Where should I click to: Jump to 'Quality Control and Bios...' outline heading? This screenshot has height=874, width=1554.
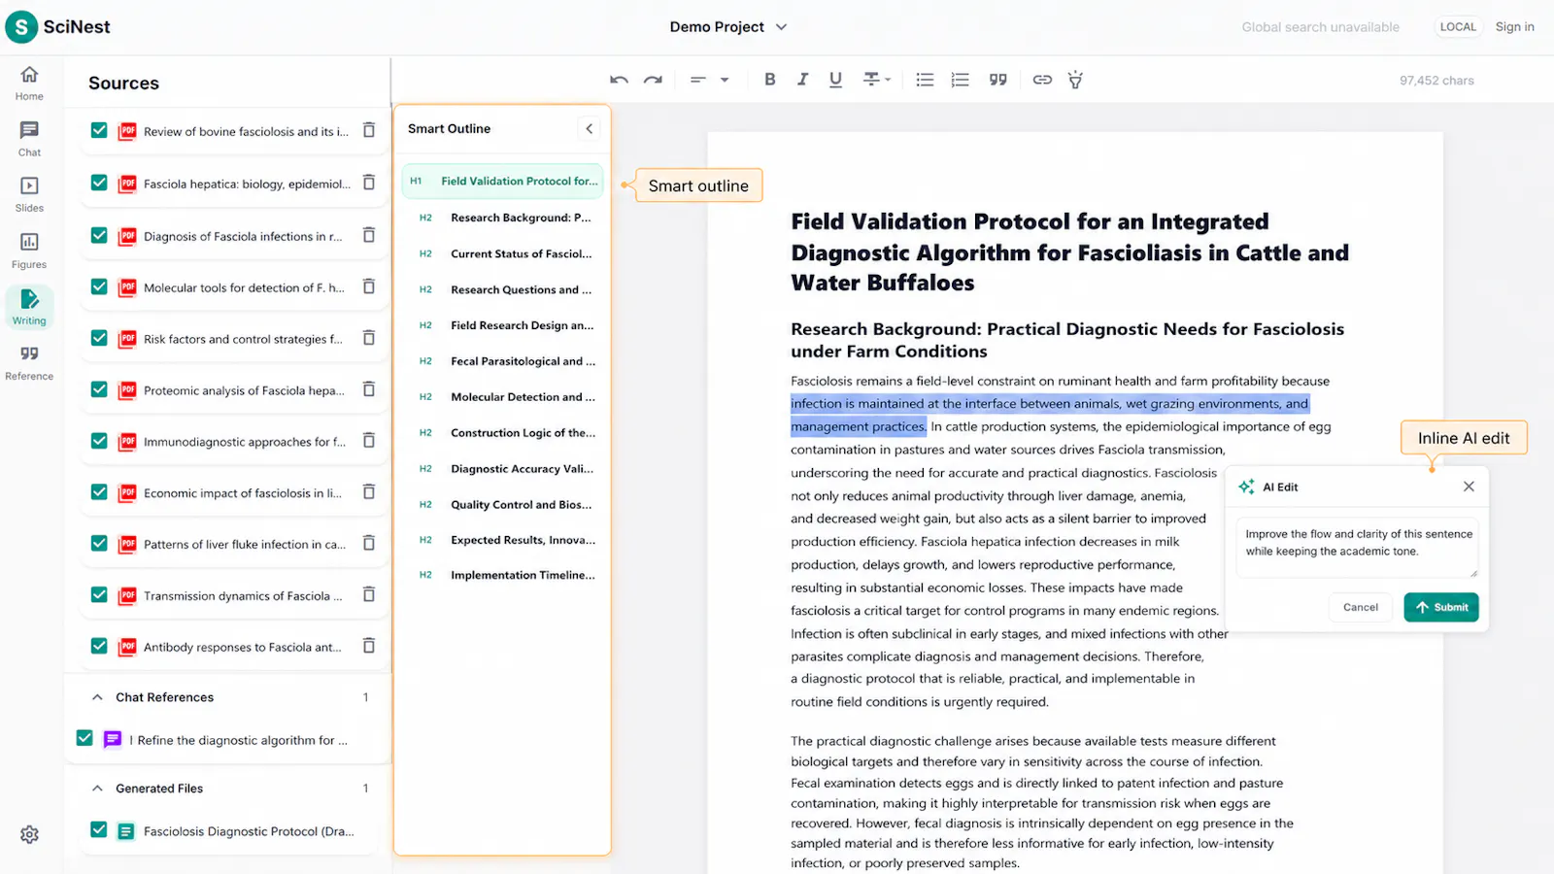tap(507, 504)
